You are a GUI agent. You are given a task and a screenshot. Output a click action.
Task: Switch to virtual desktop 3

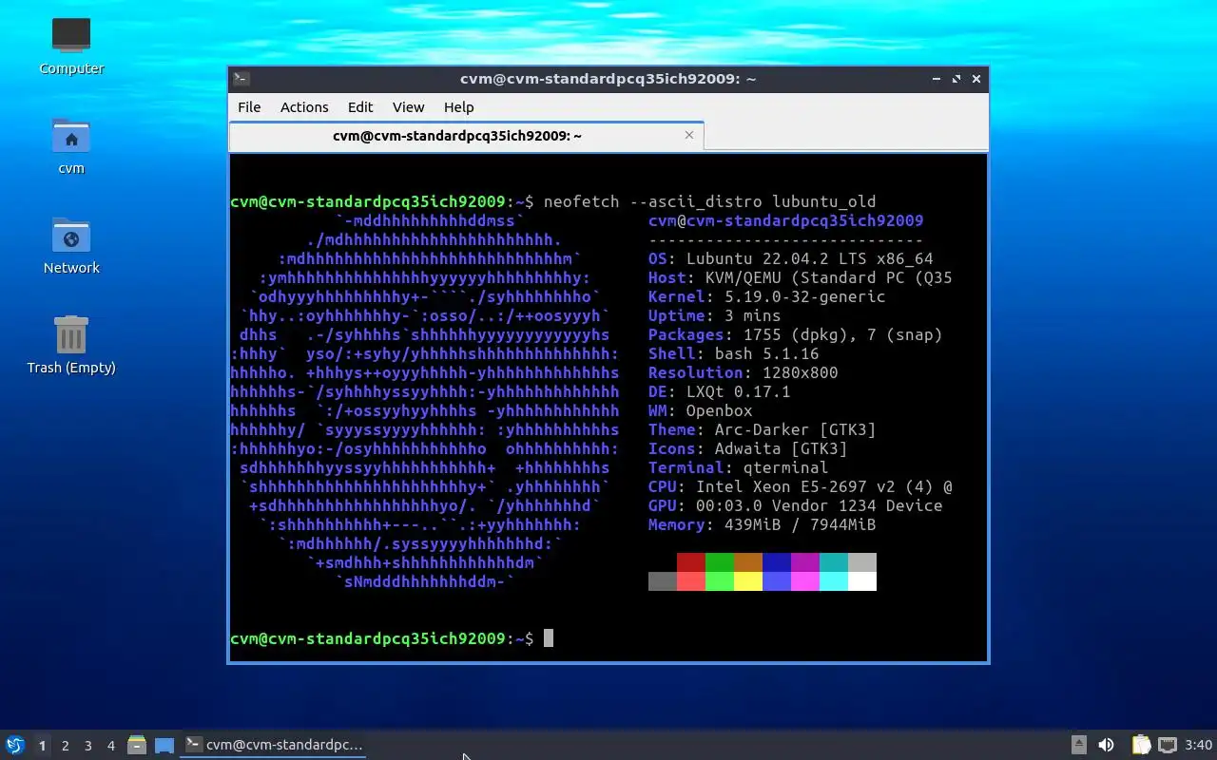tap(87, 746)
